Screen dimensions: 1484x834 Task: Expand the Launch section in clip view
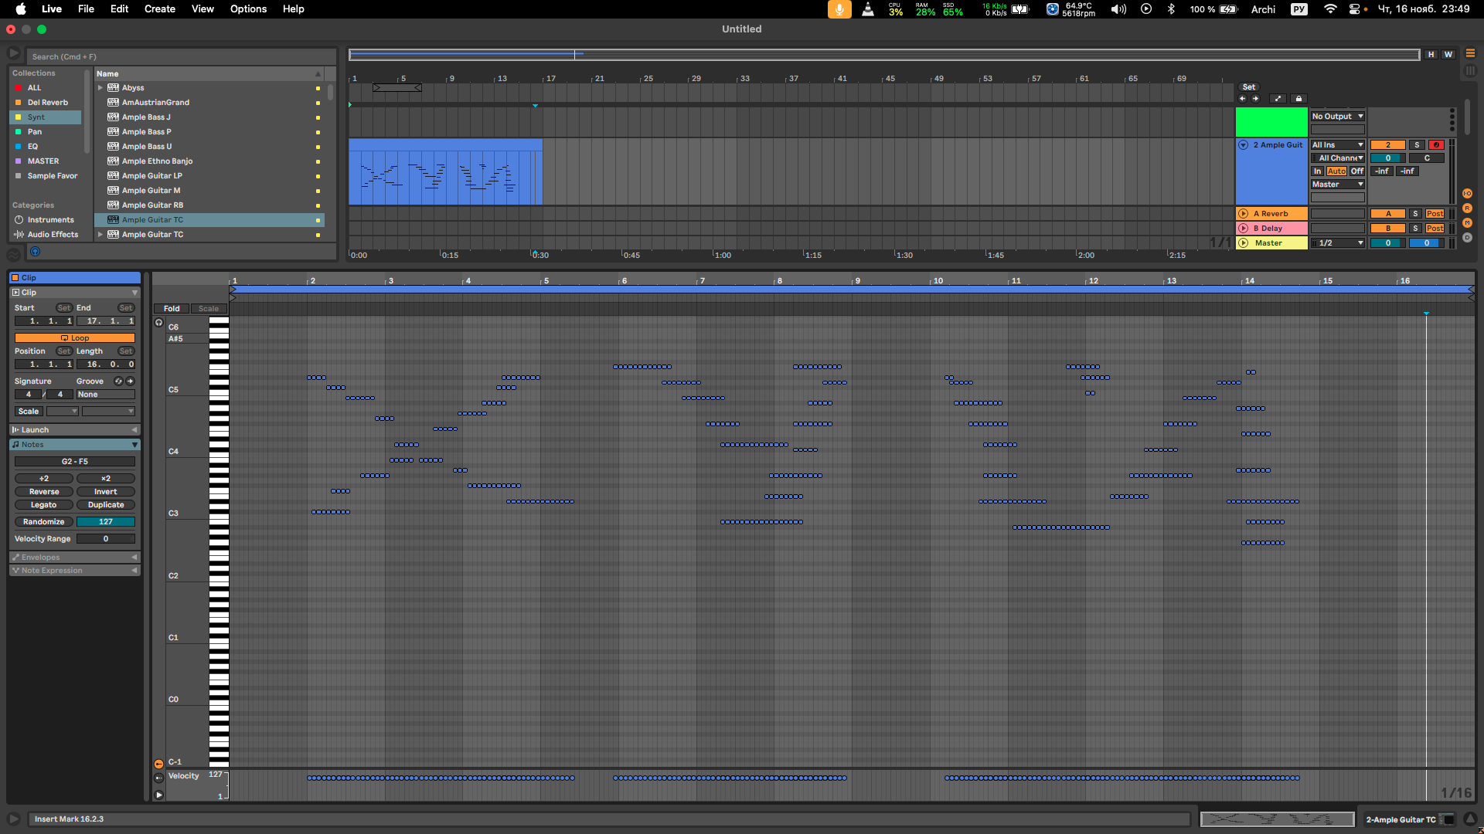(134, 430)
